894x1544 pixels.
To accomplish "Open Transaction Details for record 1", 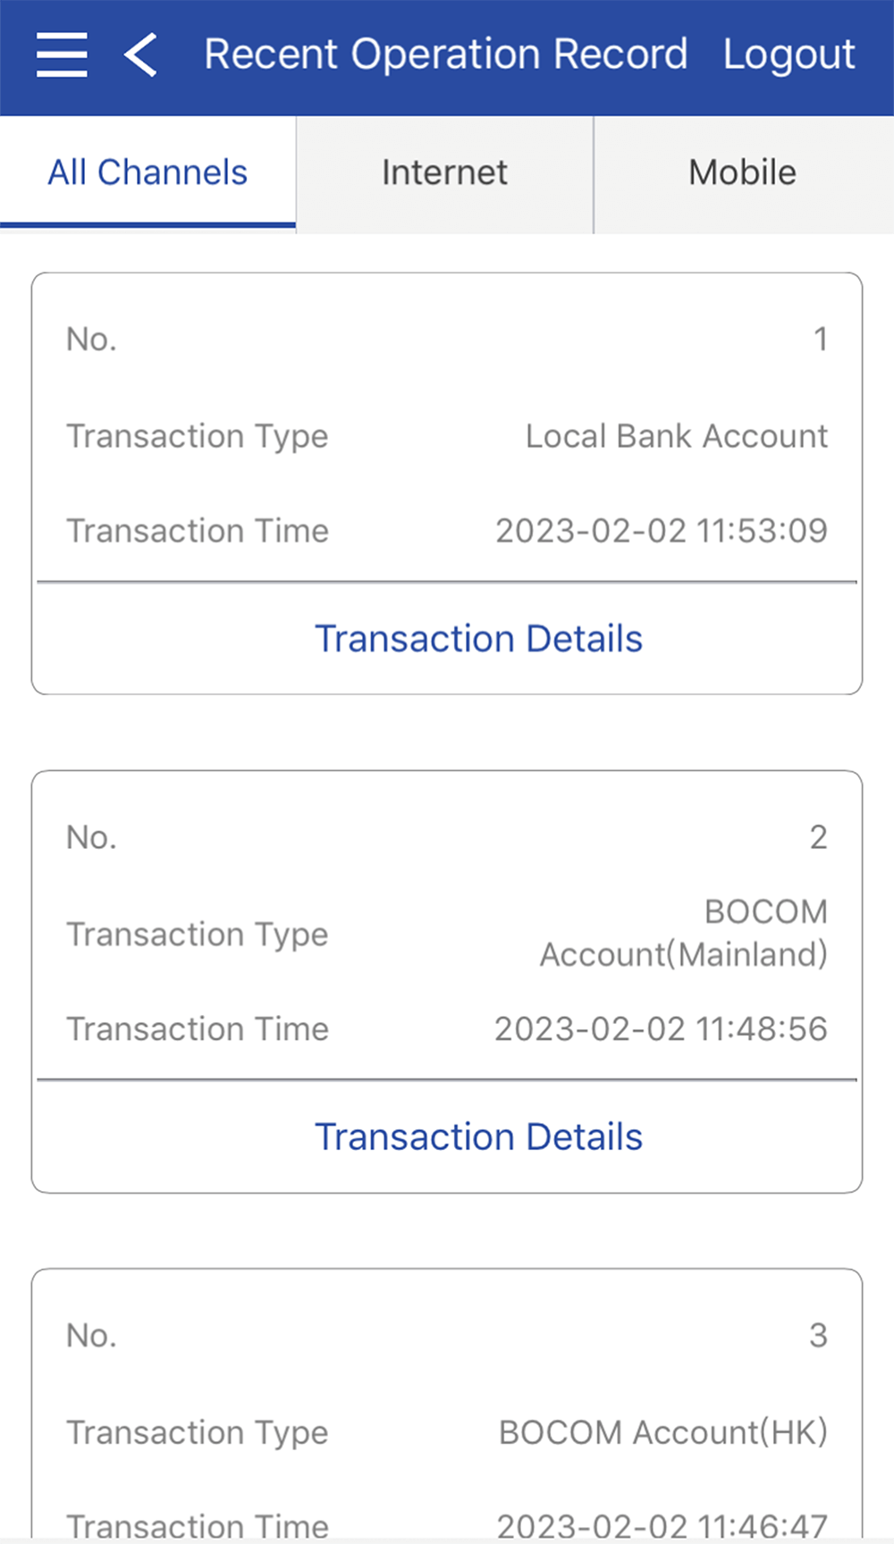I will [x=478, y=639].
